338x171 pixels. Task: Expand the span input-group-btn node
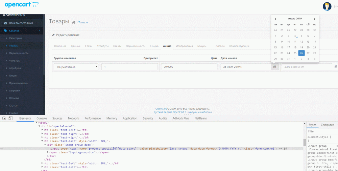point(48,152)
